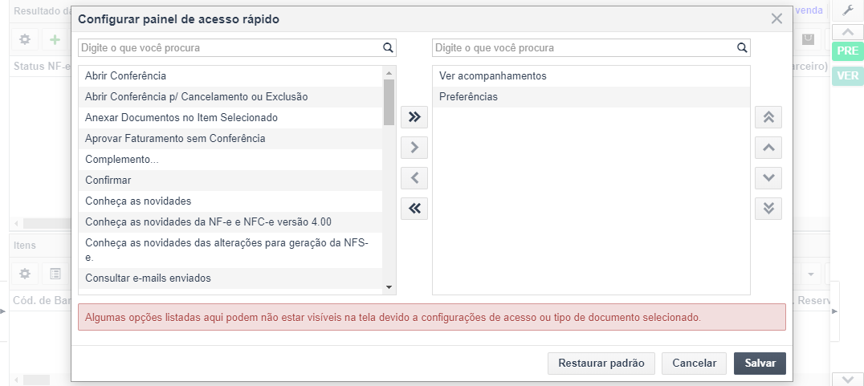The width and height of the screenshot is (864, 386).
Task: Collapse side panel with up chevron
Action: [x=847, y=32]
